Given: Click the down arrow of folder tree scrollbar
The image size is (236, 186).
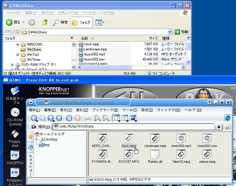Looking at the screenshot, I should tap(74, 67).
